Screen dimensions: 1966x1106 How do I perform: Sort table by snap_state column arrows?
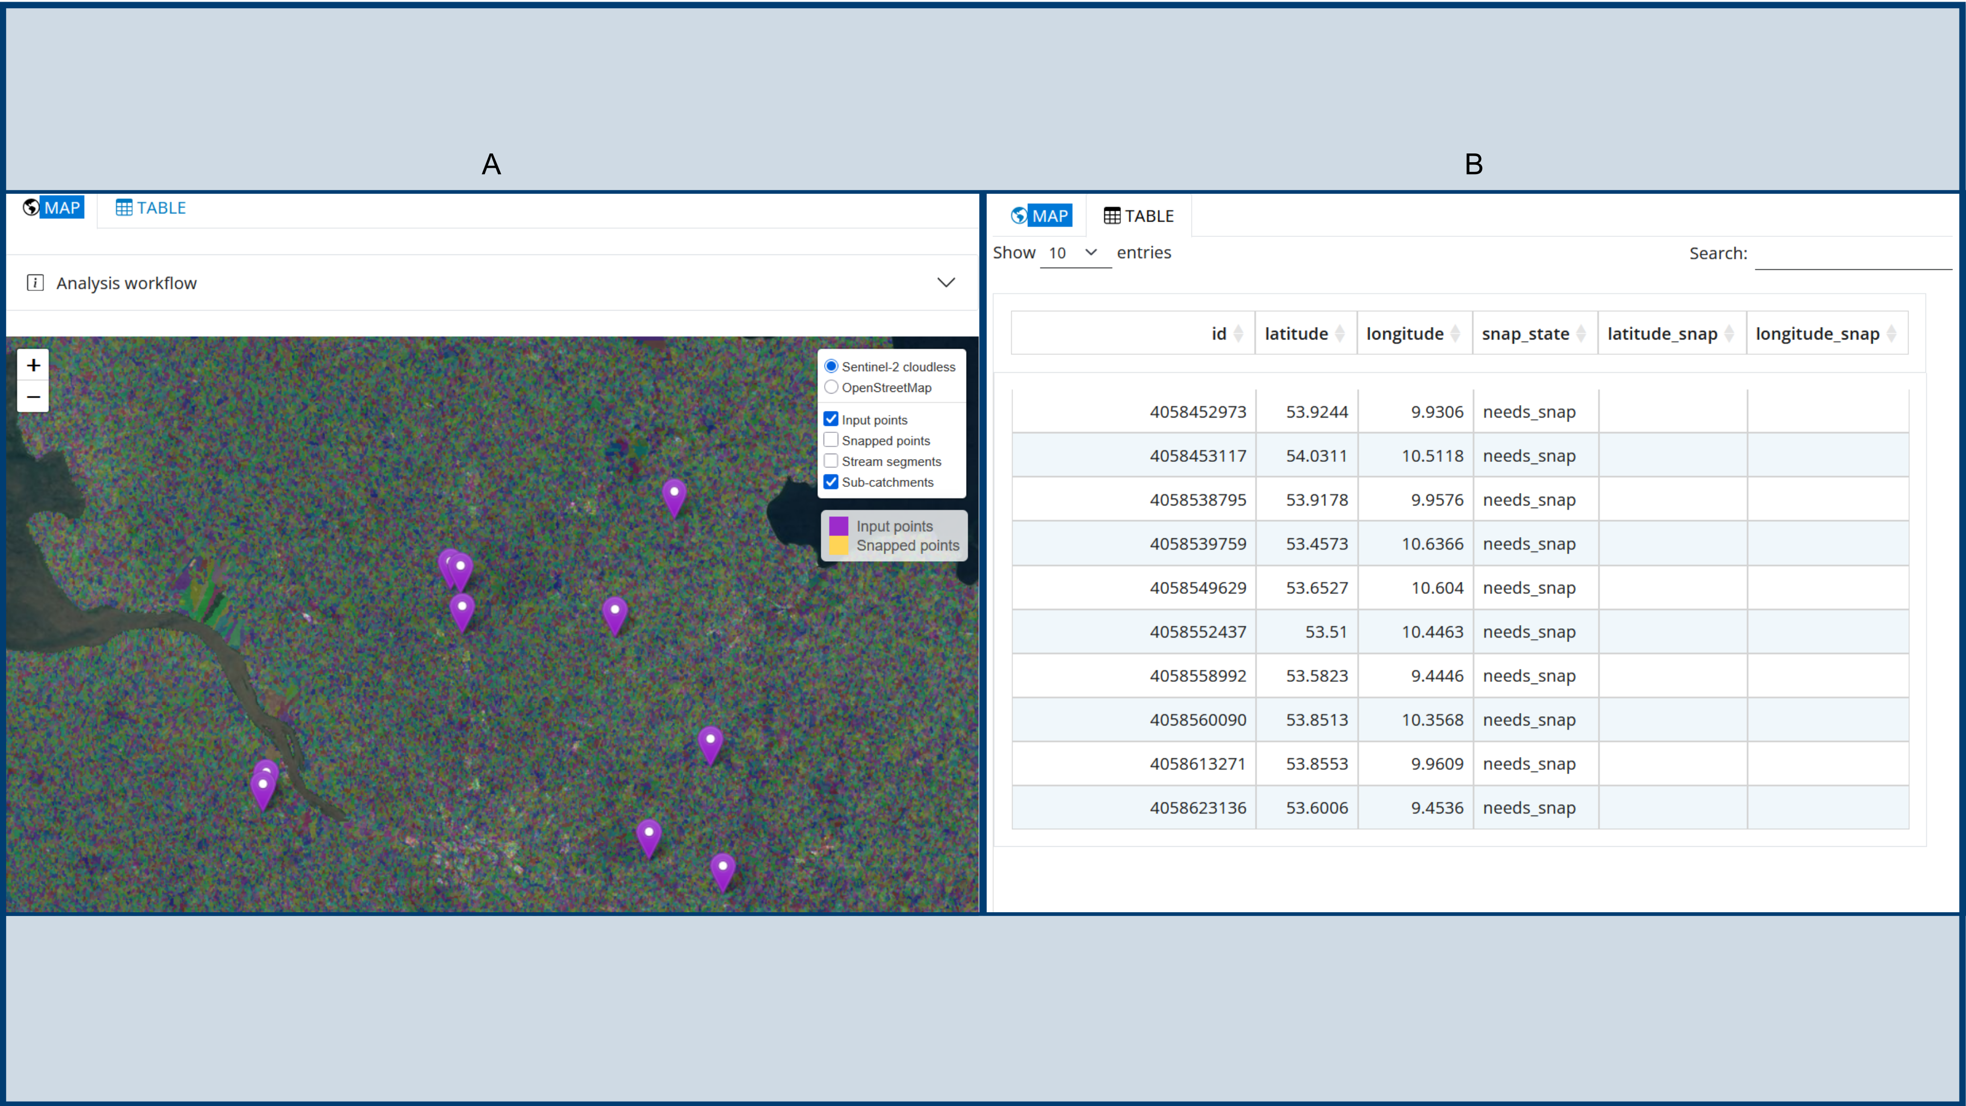point(1580,334)
